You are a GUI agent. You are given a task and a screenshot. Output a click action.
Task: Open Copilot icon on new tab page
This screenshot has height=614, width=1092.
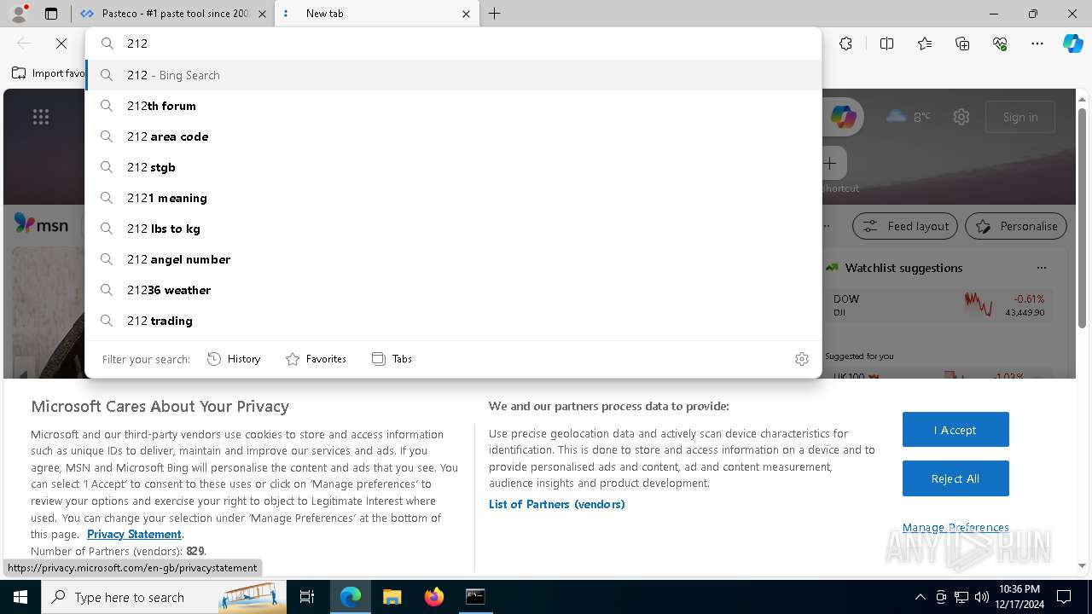click(844, 117)
